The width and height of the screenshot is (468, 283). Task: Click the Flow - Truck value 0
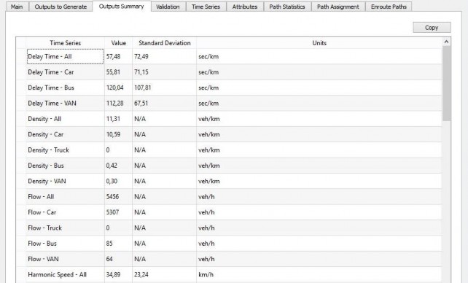(108, 228)
